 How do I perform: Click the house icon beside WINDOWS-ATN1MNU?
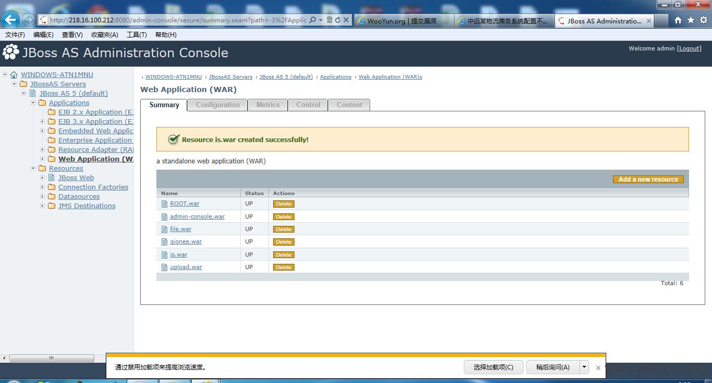point(14,75)
